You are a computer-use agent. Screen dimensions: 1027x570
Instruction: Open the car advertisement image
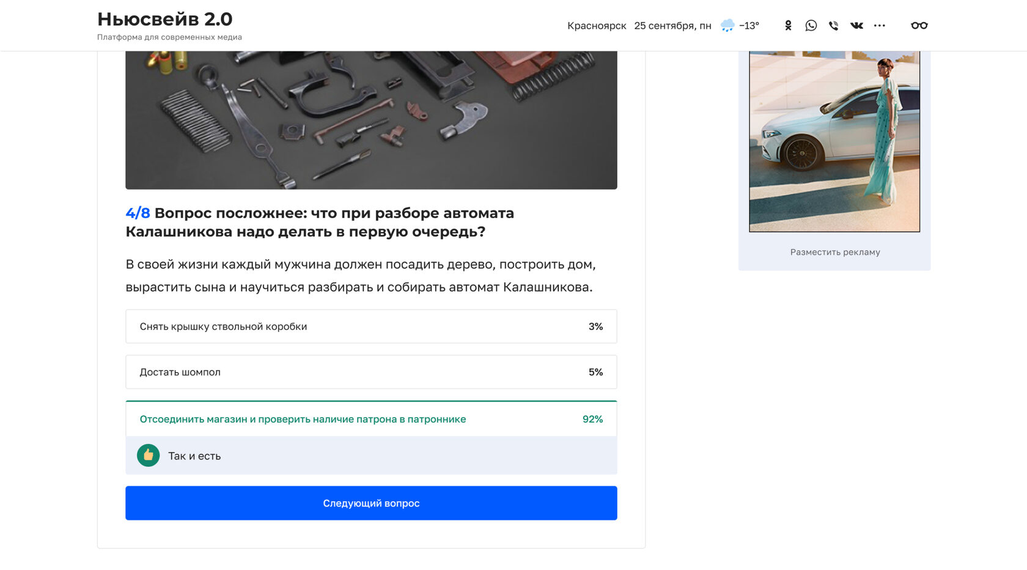[x=834, y=141]
